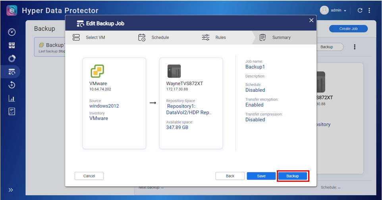Click the Transfer encryption Enabled value
Viewport: 382px width, 200px height.
point(255,105)
